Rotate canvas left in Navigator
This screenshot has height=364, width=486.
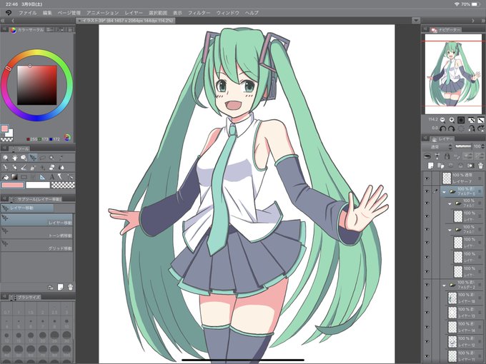click(x=442, y=128)
